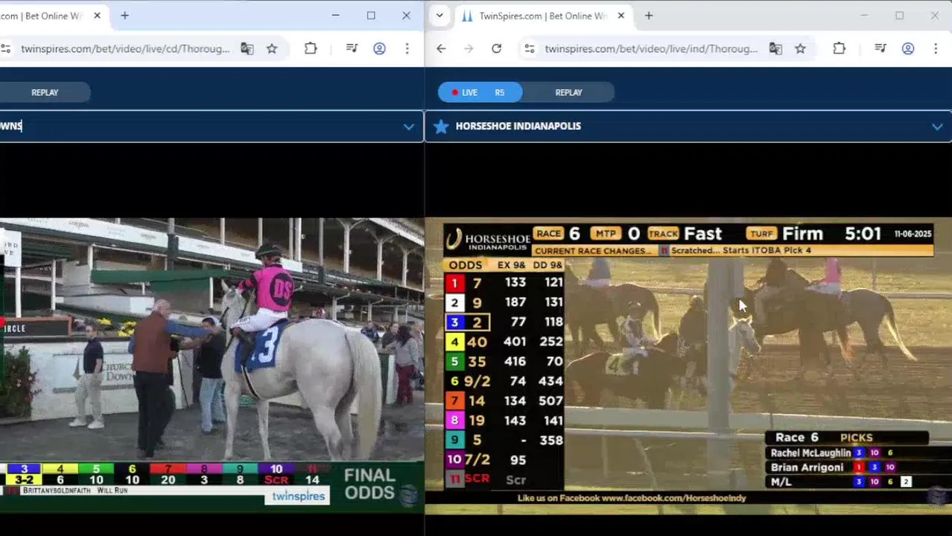This screenshot has height=536, width=952.
Task: Expand Horseshoe Indianapolis track dropdown
Action: click(937, 127)
